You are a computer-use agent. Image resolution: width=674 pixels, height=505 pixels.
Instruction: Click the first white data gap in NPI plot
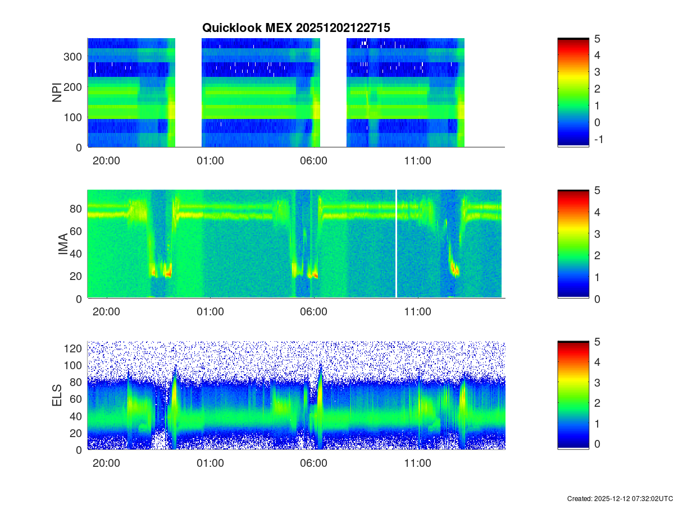[188, 93]
